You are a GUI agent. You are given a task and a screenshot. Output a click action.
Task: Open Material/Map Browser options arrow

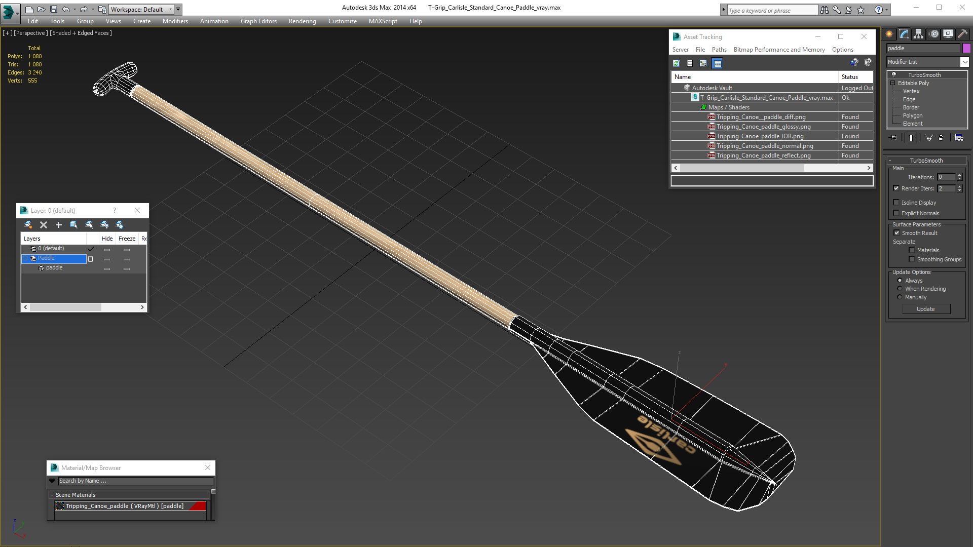(x=52, y=481)
